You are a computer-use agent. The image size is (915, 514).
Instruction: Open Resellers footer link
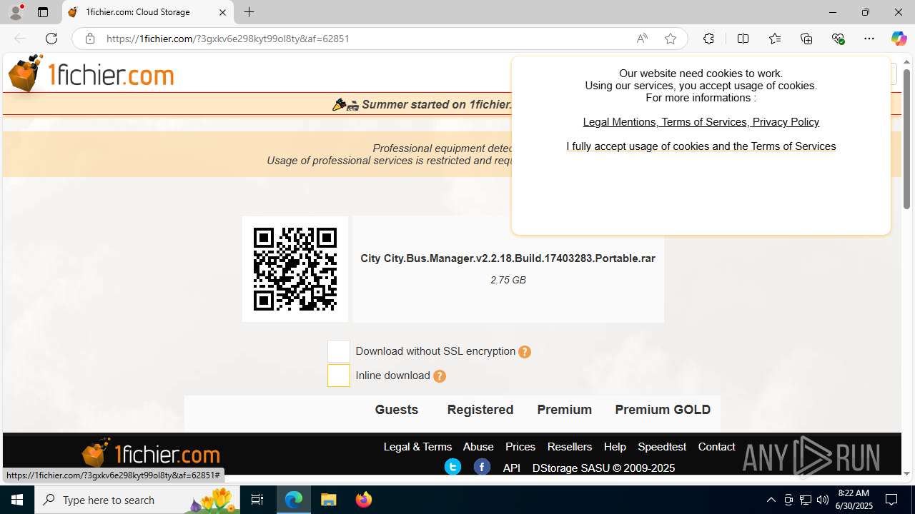click(570, 447)
